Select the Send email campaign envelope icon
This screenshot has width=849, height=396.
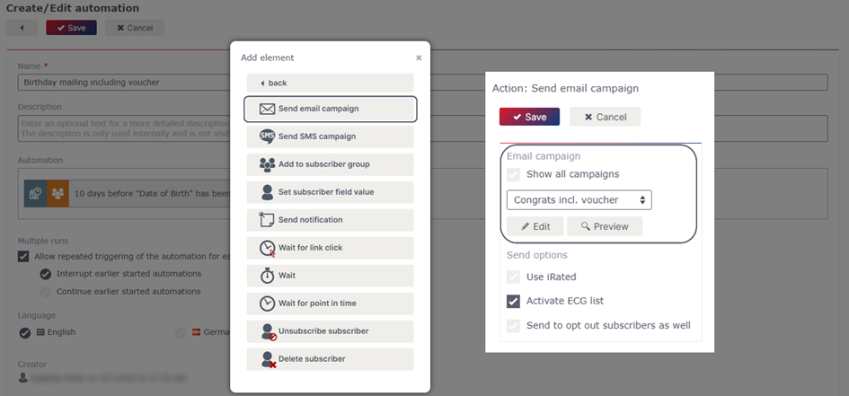tap(267, 109)
